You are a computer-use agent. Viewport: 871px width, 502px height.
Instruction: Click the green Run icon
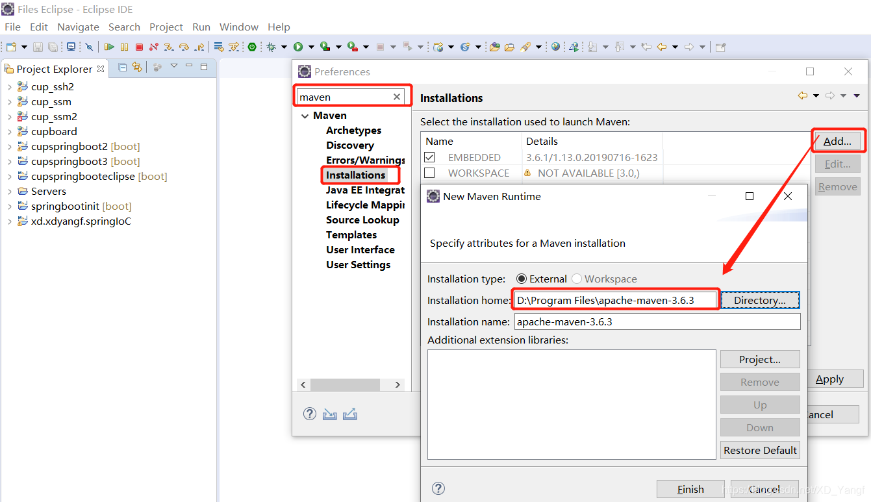(298, 47)
